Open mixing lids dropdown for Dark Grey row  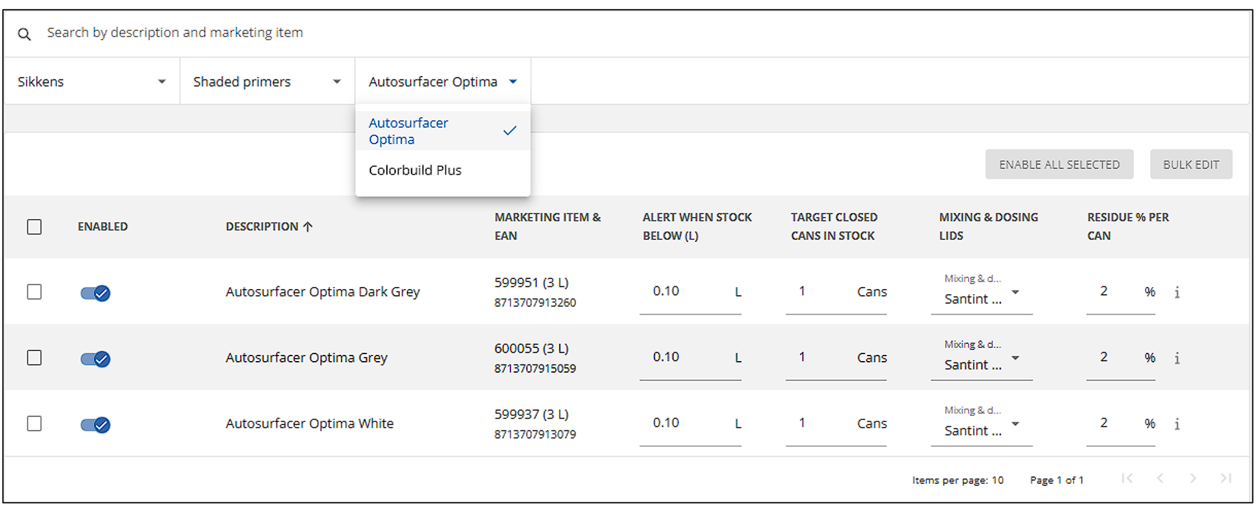(982, 293)
